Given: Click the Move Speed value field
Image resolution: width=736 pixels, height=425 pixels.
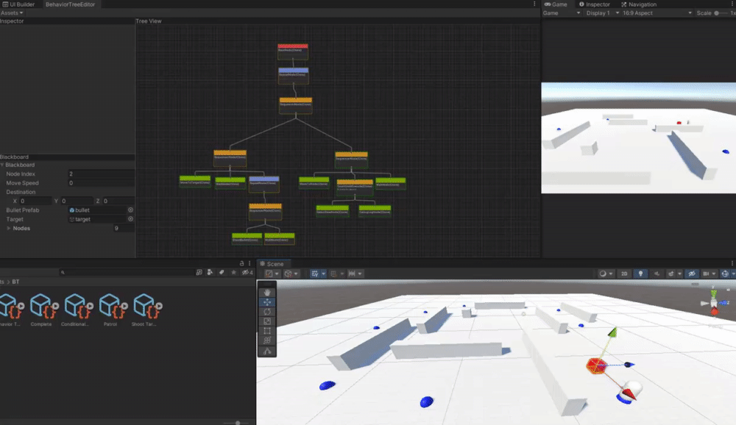Looking at the screenshot, I should coord(101,183).
